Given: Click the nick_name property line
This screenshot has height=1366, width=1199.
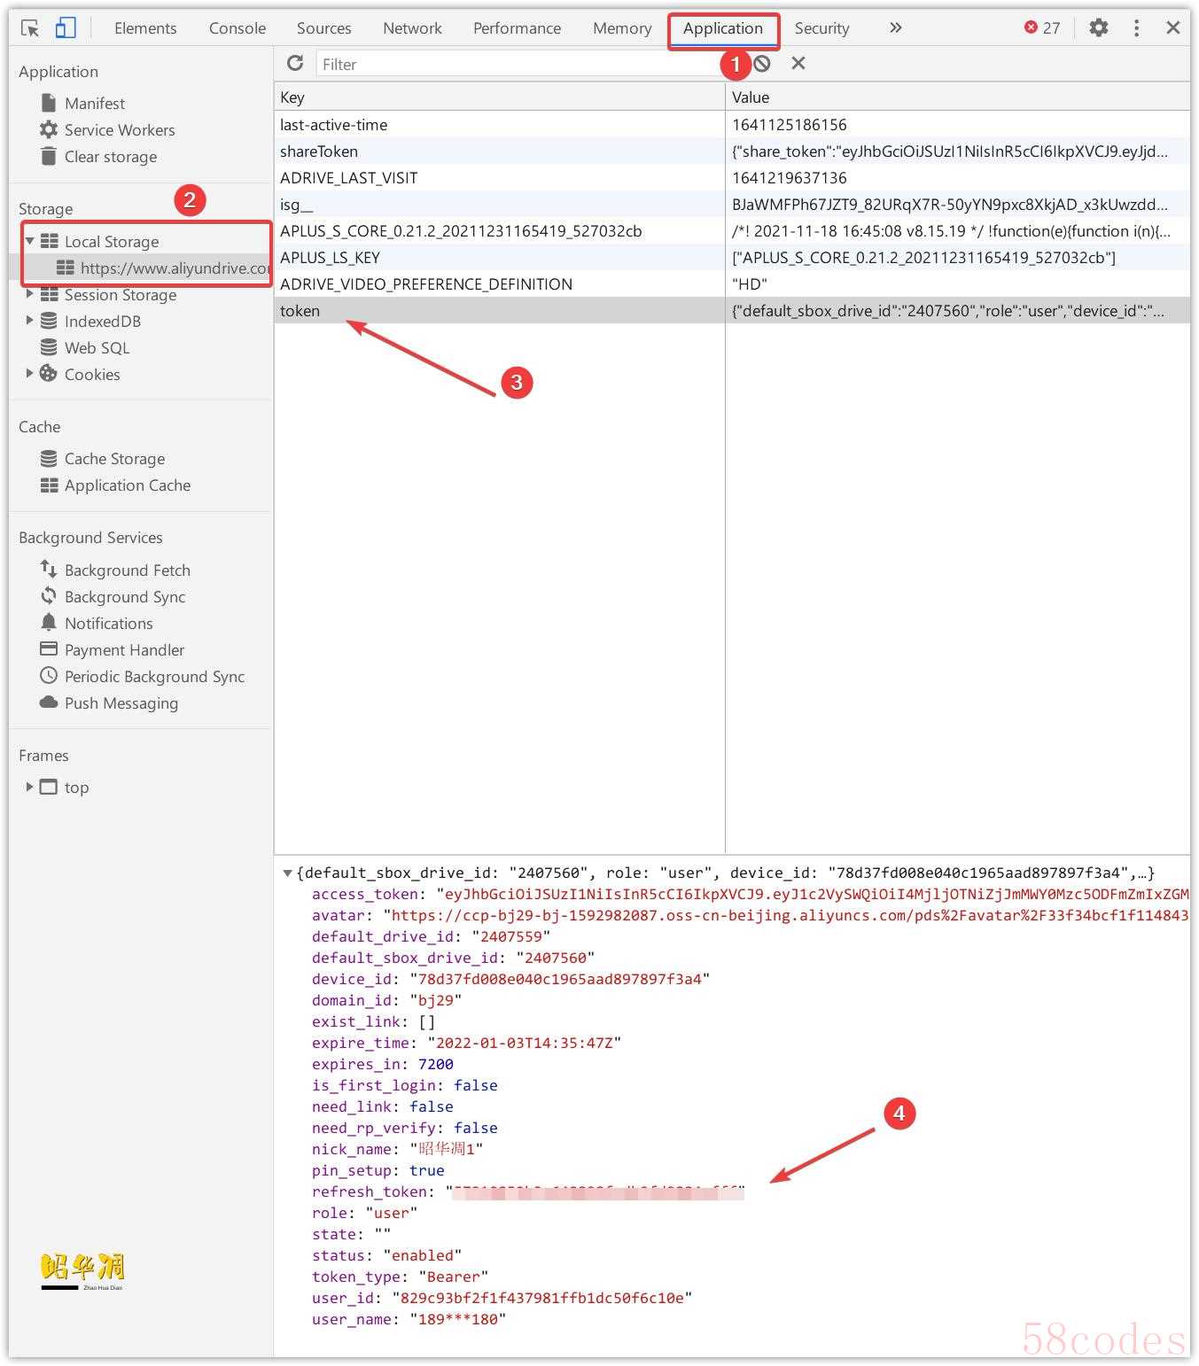Looking at the screenshot, I should [x=397, y=1149].
